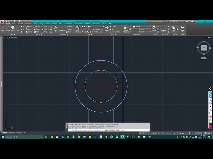This screenshot has height=159, width=213.
Task: Open the Insert ribbon tab
Action: click(14, 24)
